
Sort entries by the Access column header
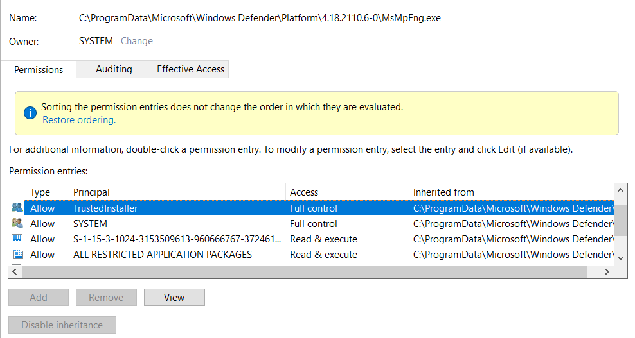[x=348, y=192]
